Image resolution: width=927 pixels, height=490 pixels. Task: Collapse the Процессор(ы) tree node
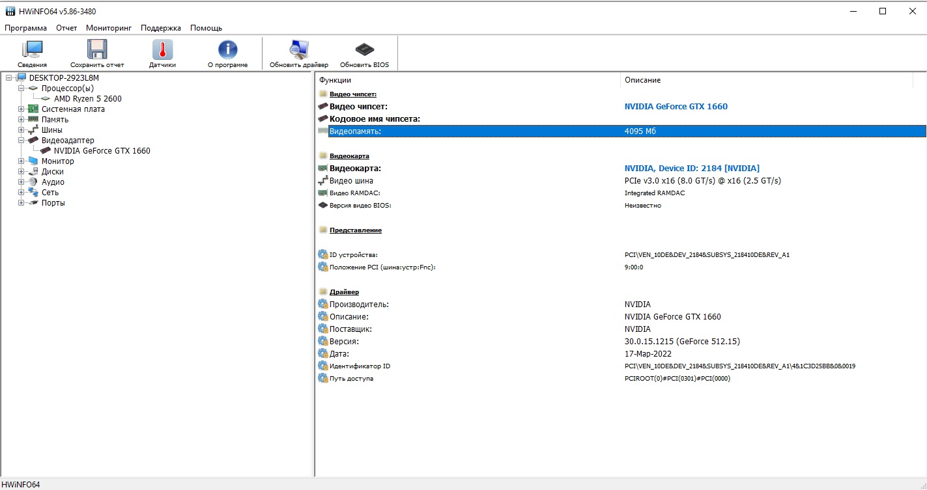tap(21, 88)
